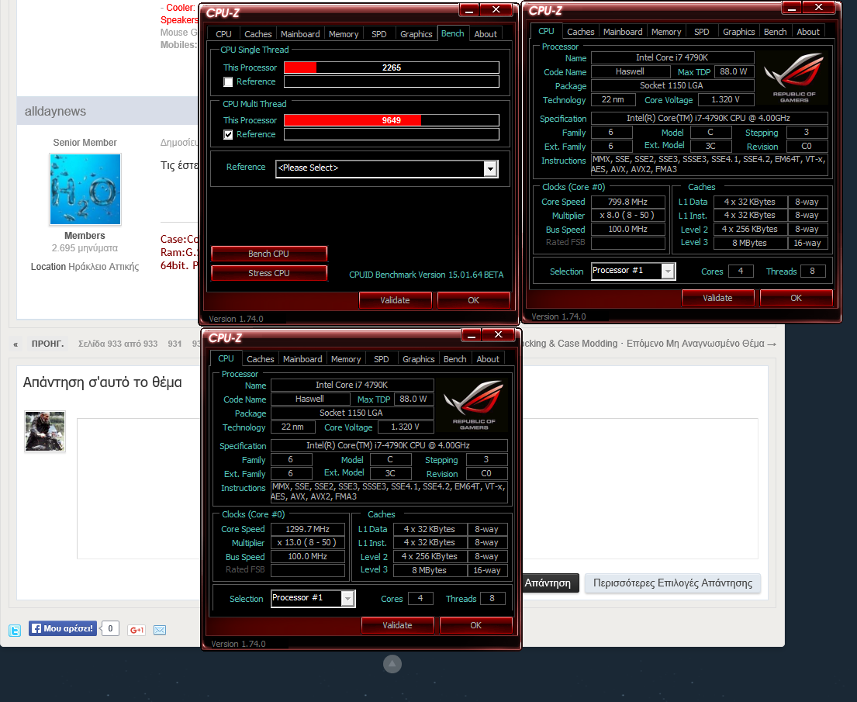Viewport: 857px width, 702px height.
Task: Open Memory tab in top-right CPU-Z window
Action: [666, 32]
